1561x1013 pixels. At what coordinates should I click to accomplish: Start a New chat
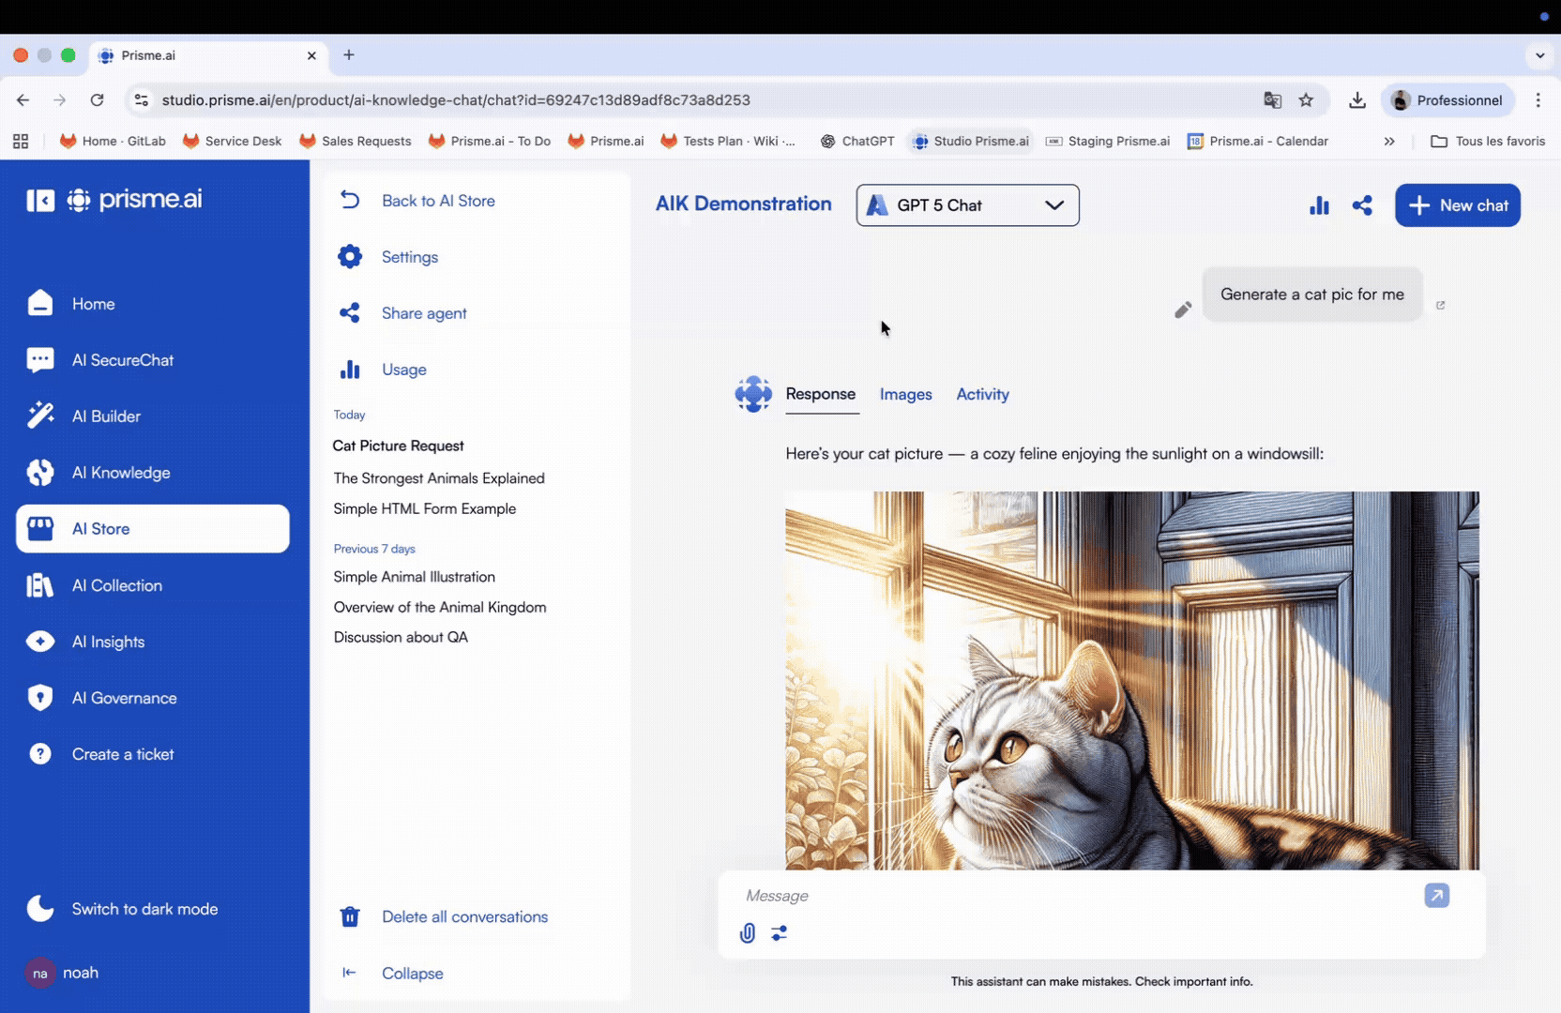1458,205
